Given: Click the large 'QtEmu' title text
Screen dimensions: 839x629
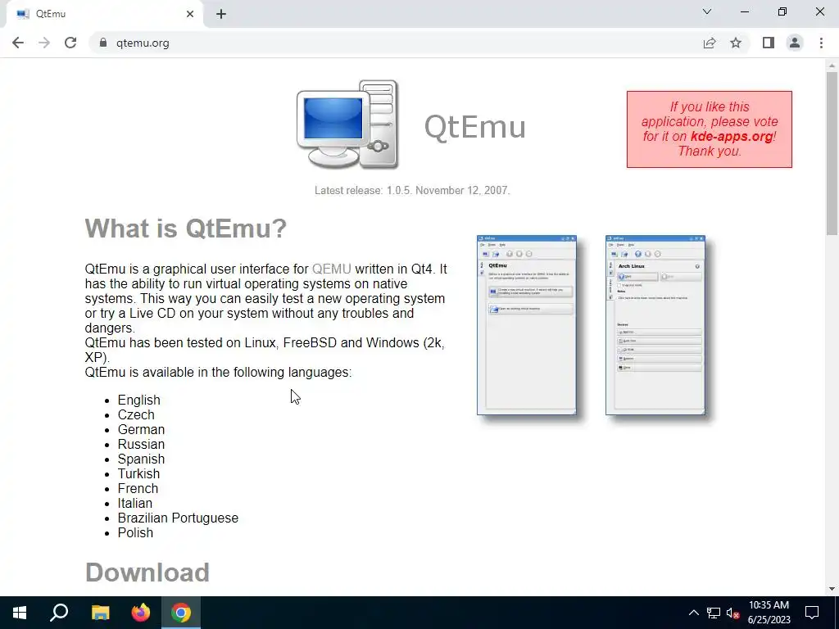Looking at the screenshot, I should pos(474,127).
